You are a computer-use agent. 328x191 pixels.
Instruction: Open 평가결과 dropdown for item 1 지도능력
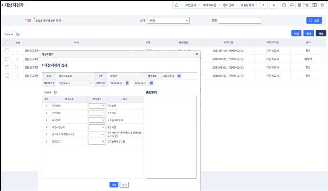pyautogui.click(x=97, y=106)
